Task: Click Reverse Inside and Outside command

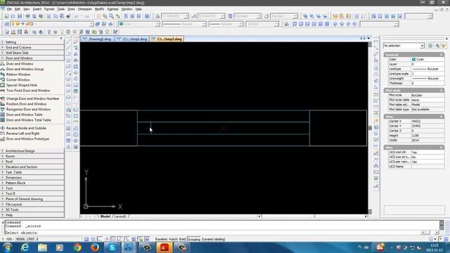Action: [x=26, y=128]
